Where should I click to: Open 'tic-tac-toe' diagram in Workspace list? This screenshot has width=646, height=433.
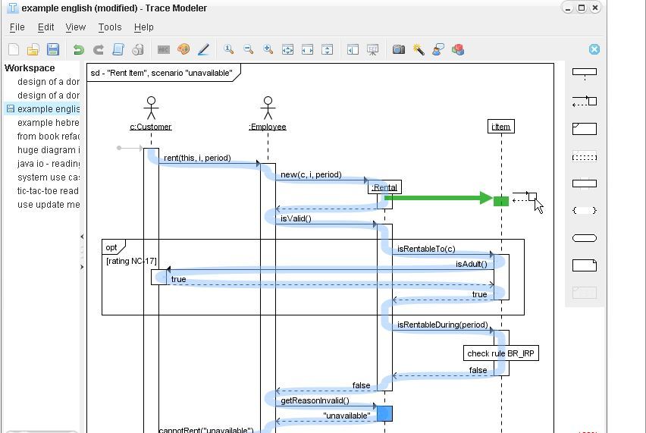[x=48, y=191]
